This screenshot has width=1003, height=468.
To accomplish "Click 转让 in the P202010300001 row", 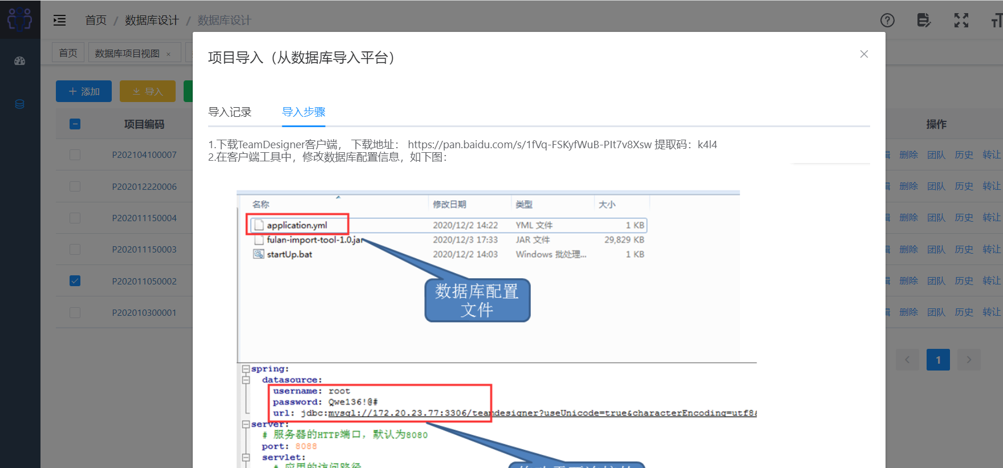I will click(992, 312).
